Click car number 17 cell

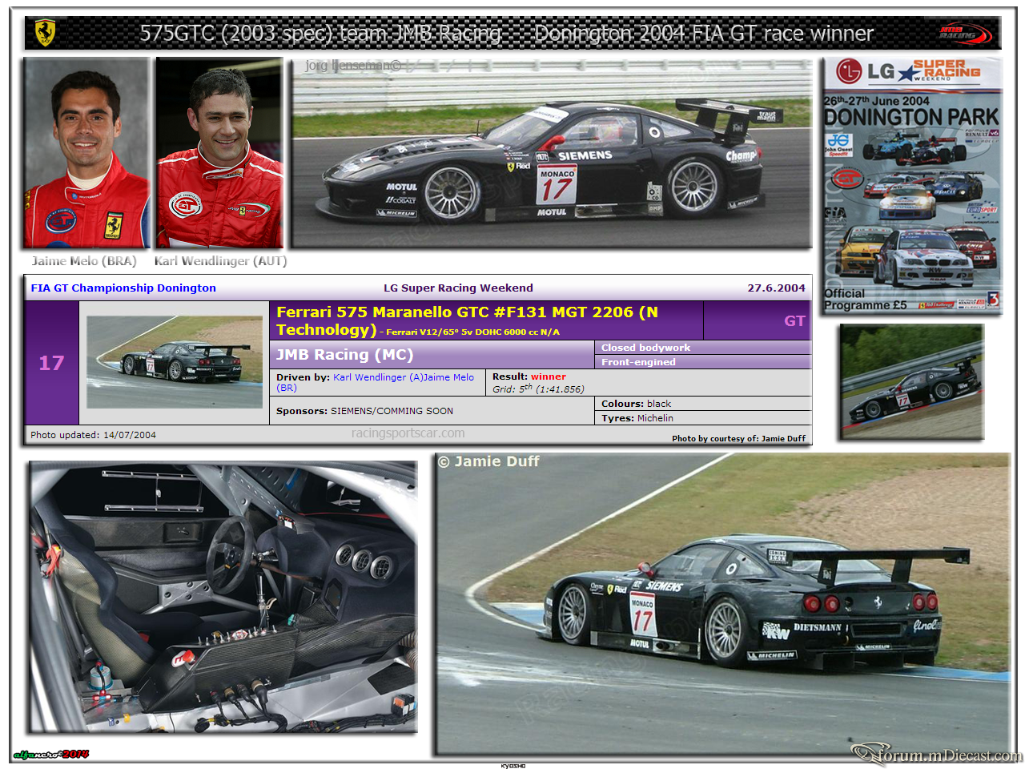tap(51, 363)
